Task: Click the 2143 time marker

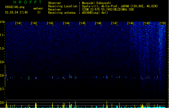Action: (50, 23)
